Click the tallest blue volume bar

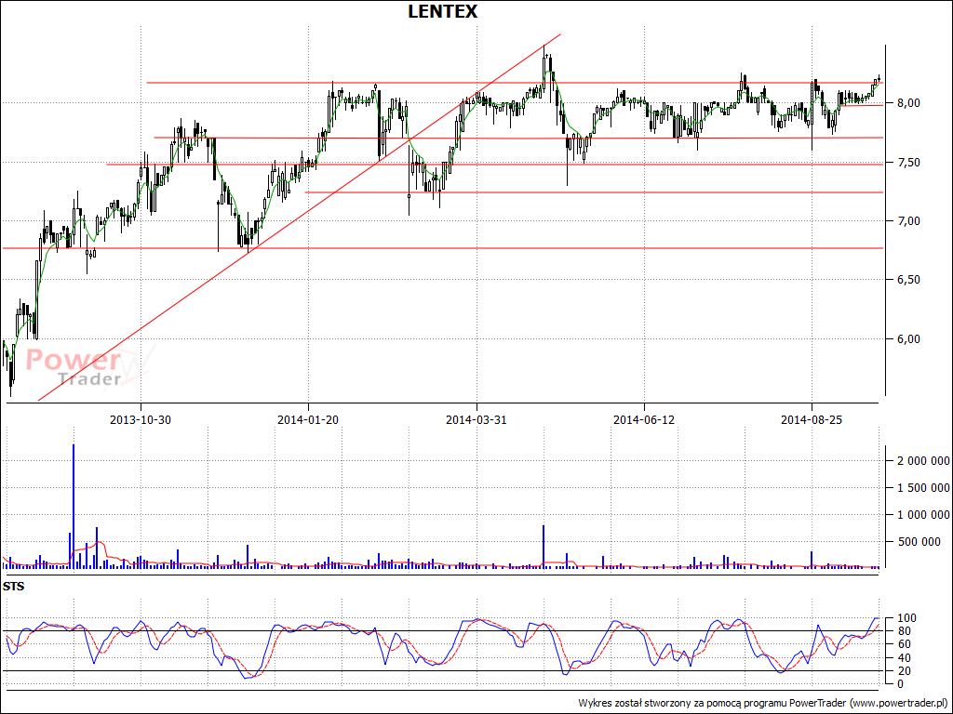click(x=74, y=507)
